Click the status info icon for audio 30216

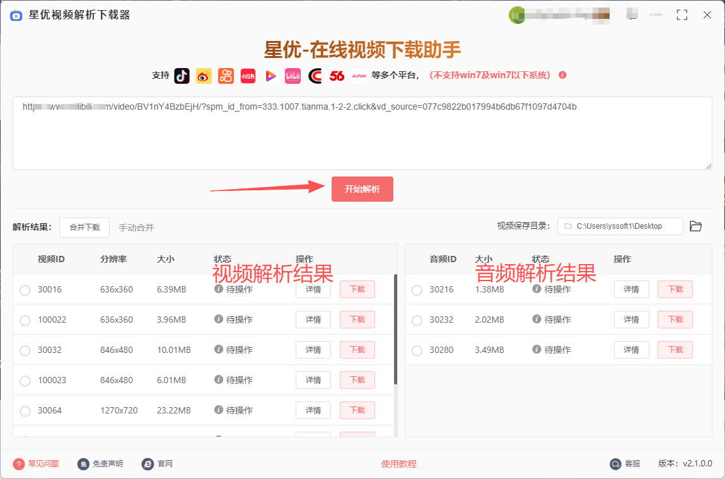click(x=536, y=289)
